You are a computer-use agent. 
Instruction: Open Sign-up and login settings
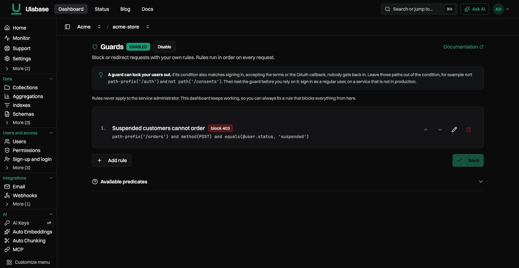[28, 159]
